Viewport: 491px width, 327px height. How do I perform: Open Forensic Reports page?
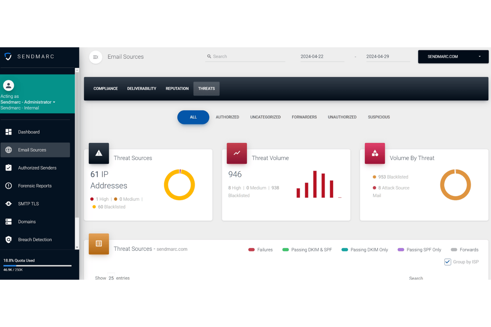pyautogui.click(x=35, y=186)
